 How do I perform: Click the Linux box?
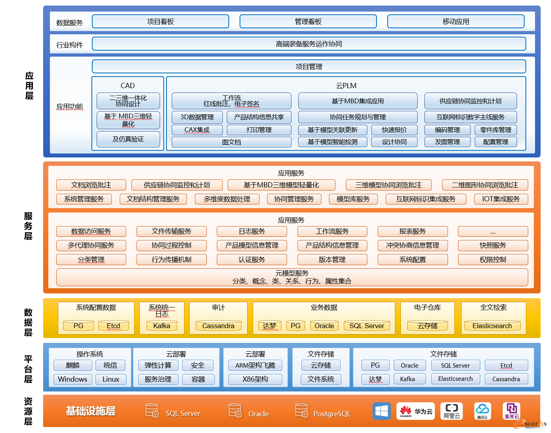pos(111,379)
